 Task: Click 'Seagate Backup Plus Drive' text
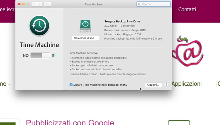click(122, 21)
